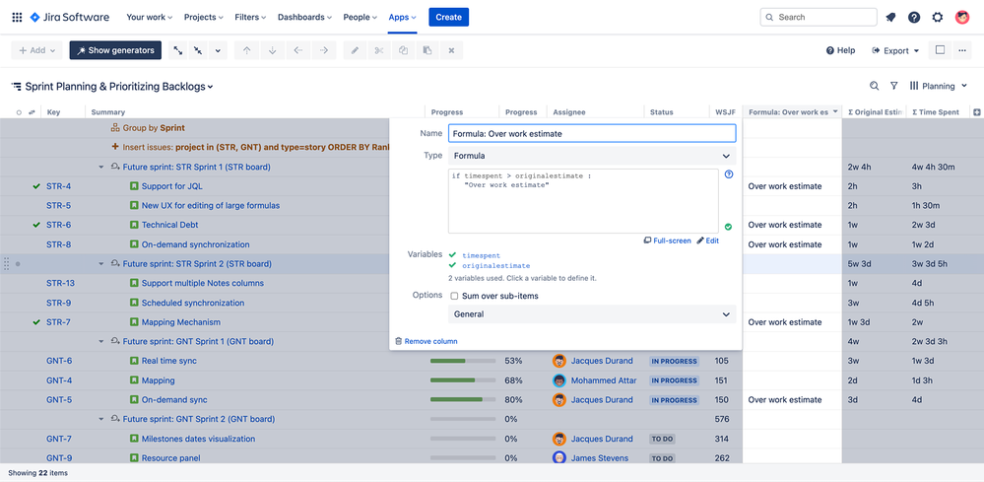The image size is (984, 482).
Task: Open the Export dropdown
Action: [x=895, y=51]
